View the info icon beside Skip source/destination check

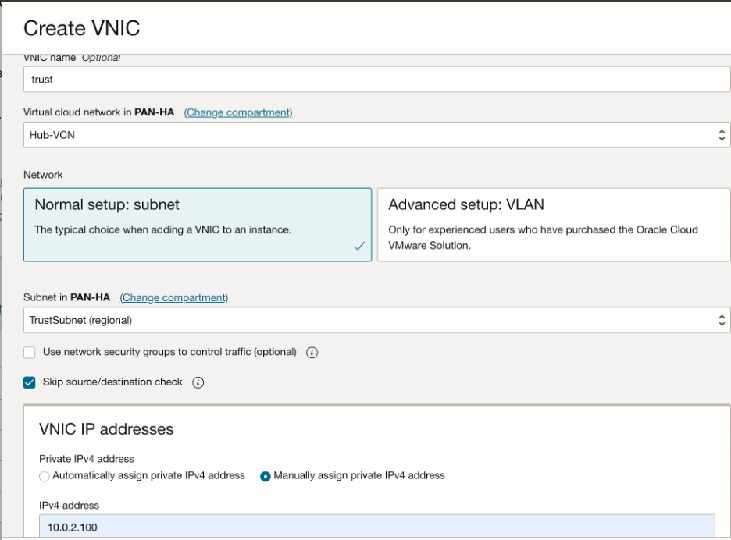[198, 382]
